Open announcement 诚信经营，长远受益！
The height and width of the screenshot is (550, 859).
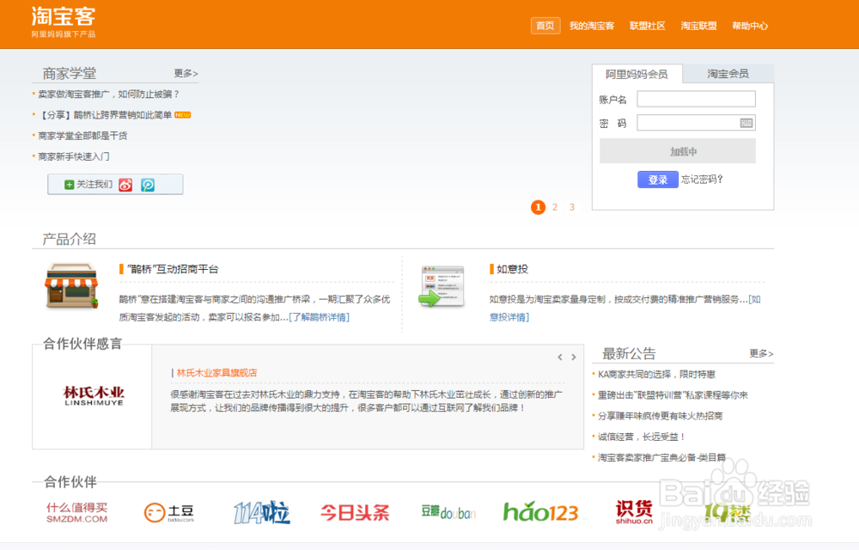[x=642, y=437]
